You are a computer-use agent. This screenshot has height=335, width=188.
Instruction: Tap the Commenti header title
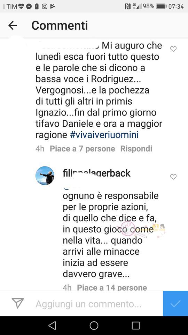coord(60,25)
